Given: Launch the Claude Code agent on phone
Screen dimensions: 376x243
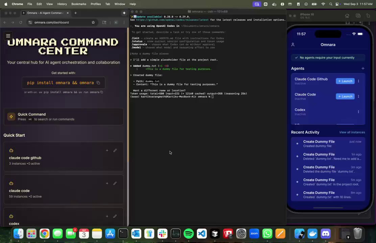Looking at the screenshot, I should (x=345, y=97).
